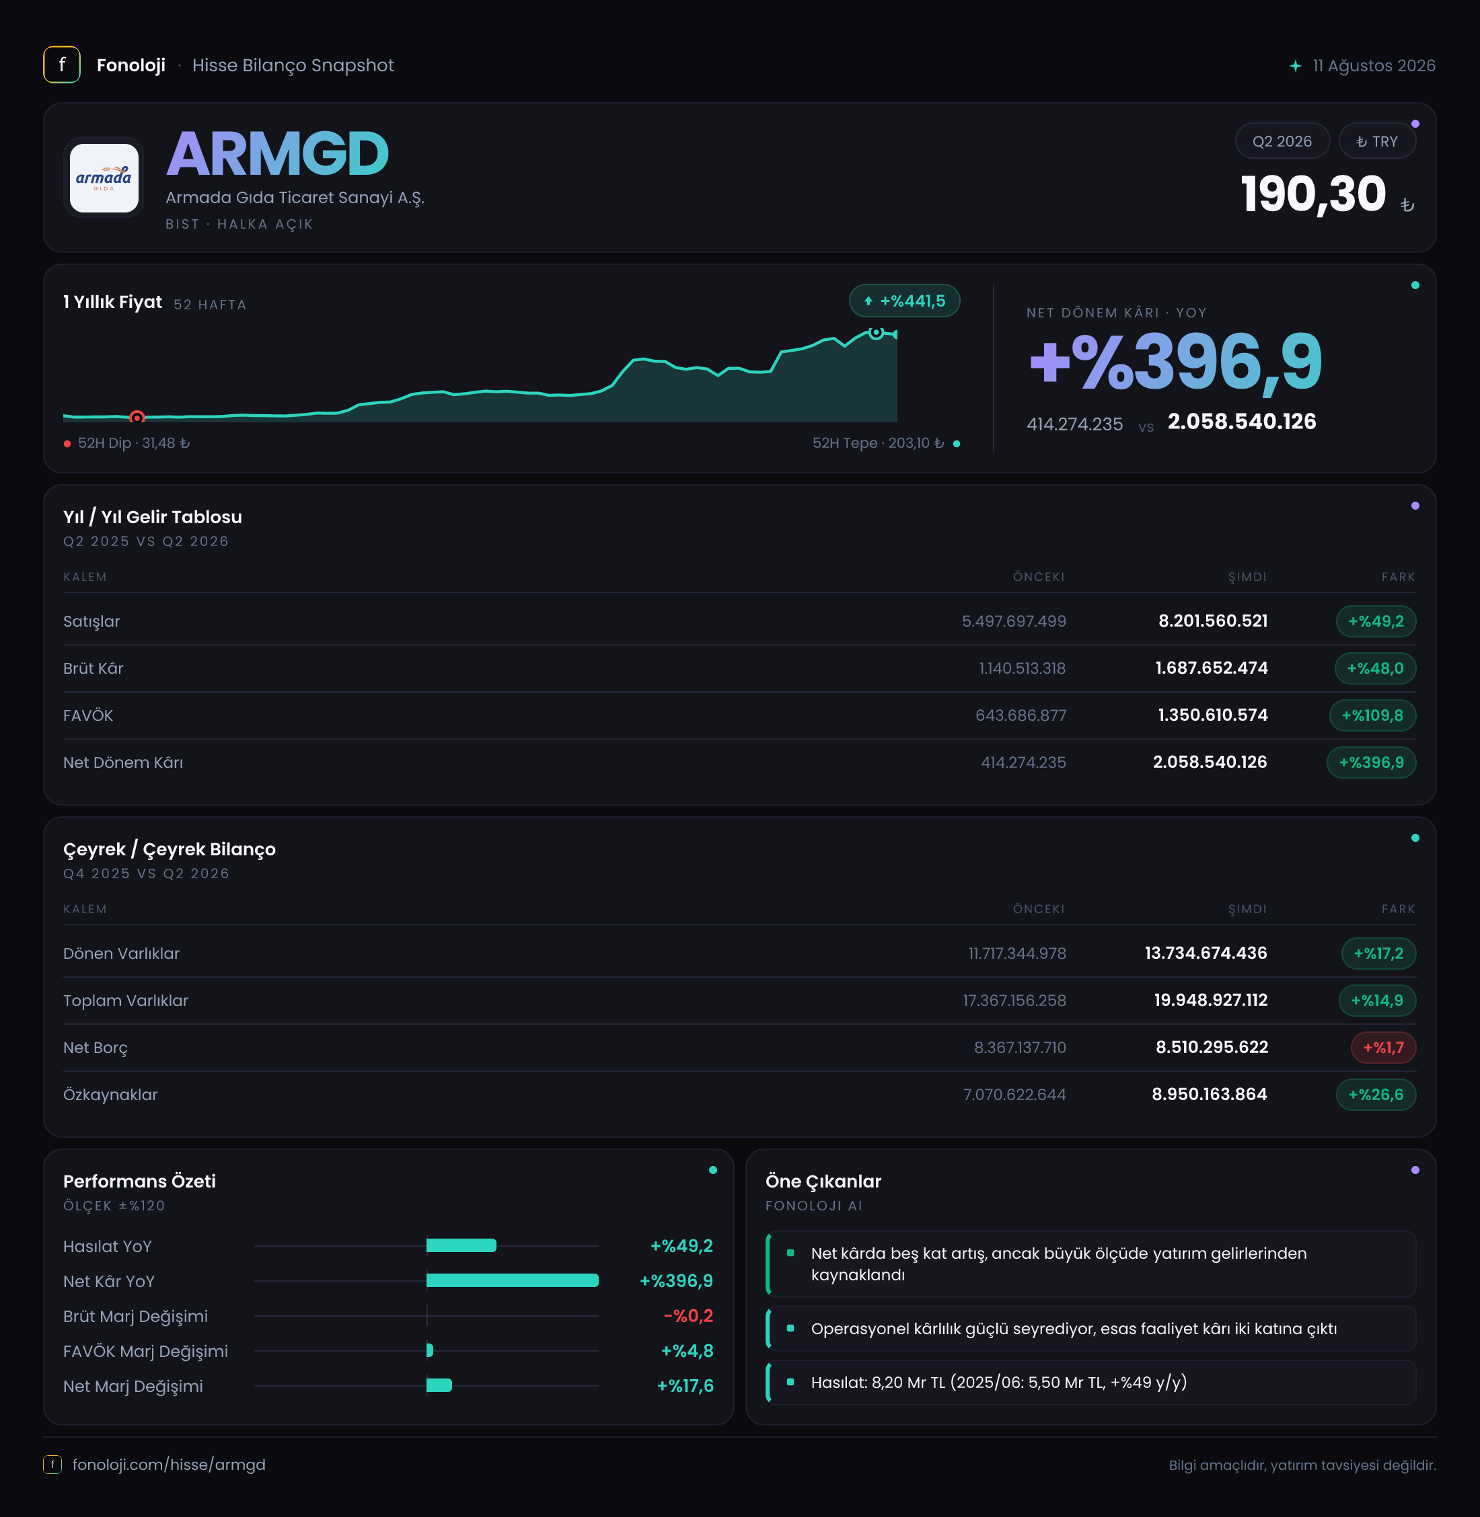This screenshot has height=1517, width=1480.
Task: Click the Hasılat 8,20 Mr TL highlight
Action: [1090, 1383]
